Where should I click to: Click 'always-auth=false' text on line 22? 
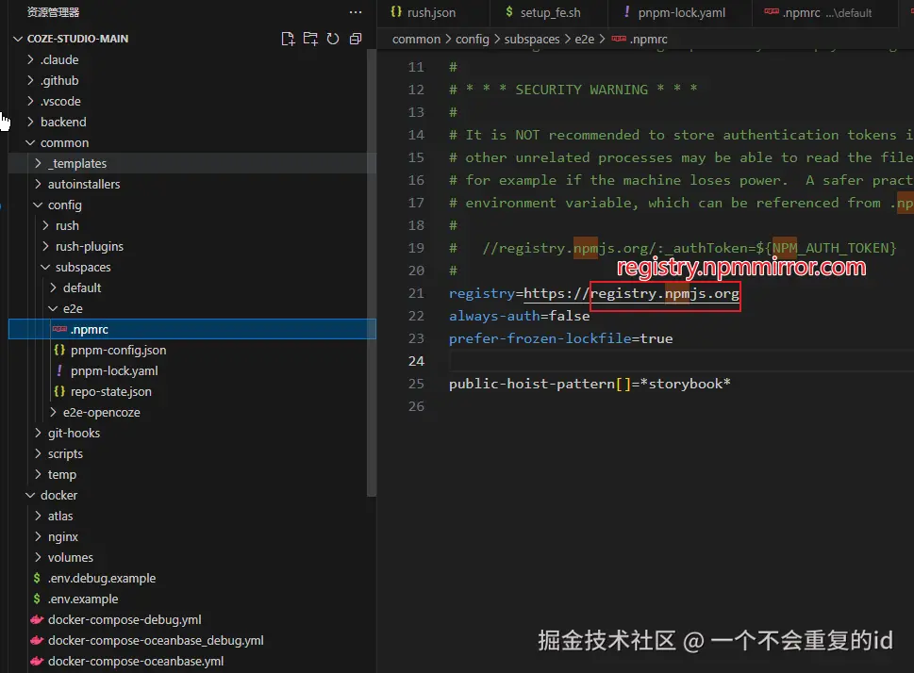[x=519, y=316]
